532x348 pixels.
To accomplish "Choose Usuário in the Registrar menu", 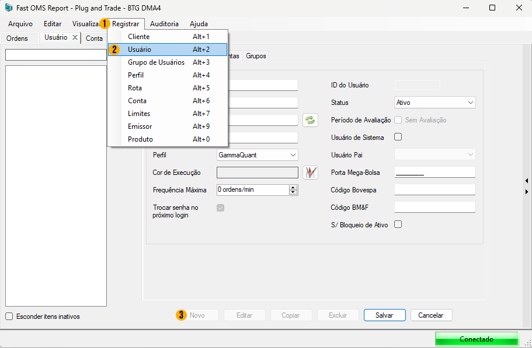I will 168,50.
